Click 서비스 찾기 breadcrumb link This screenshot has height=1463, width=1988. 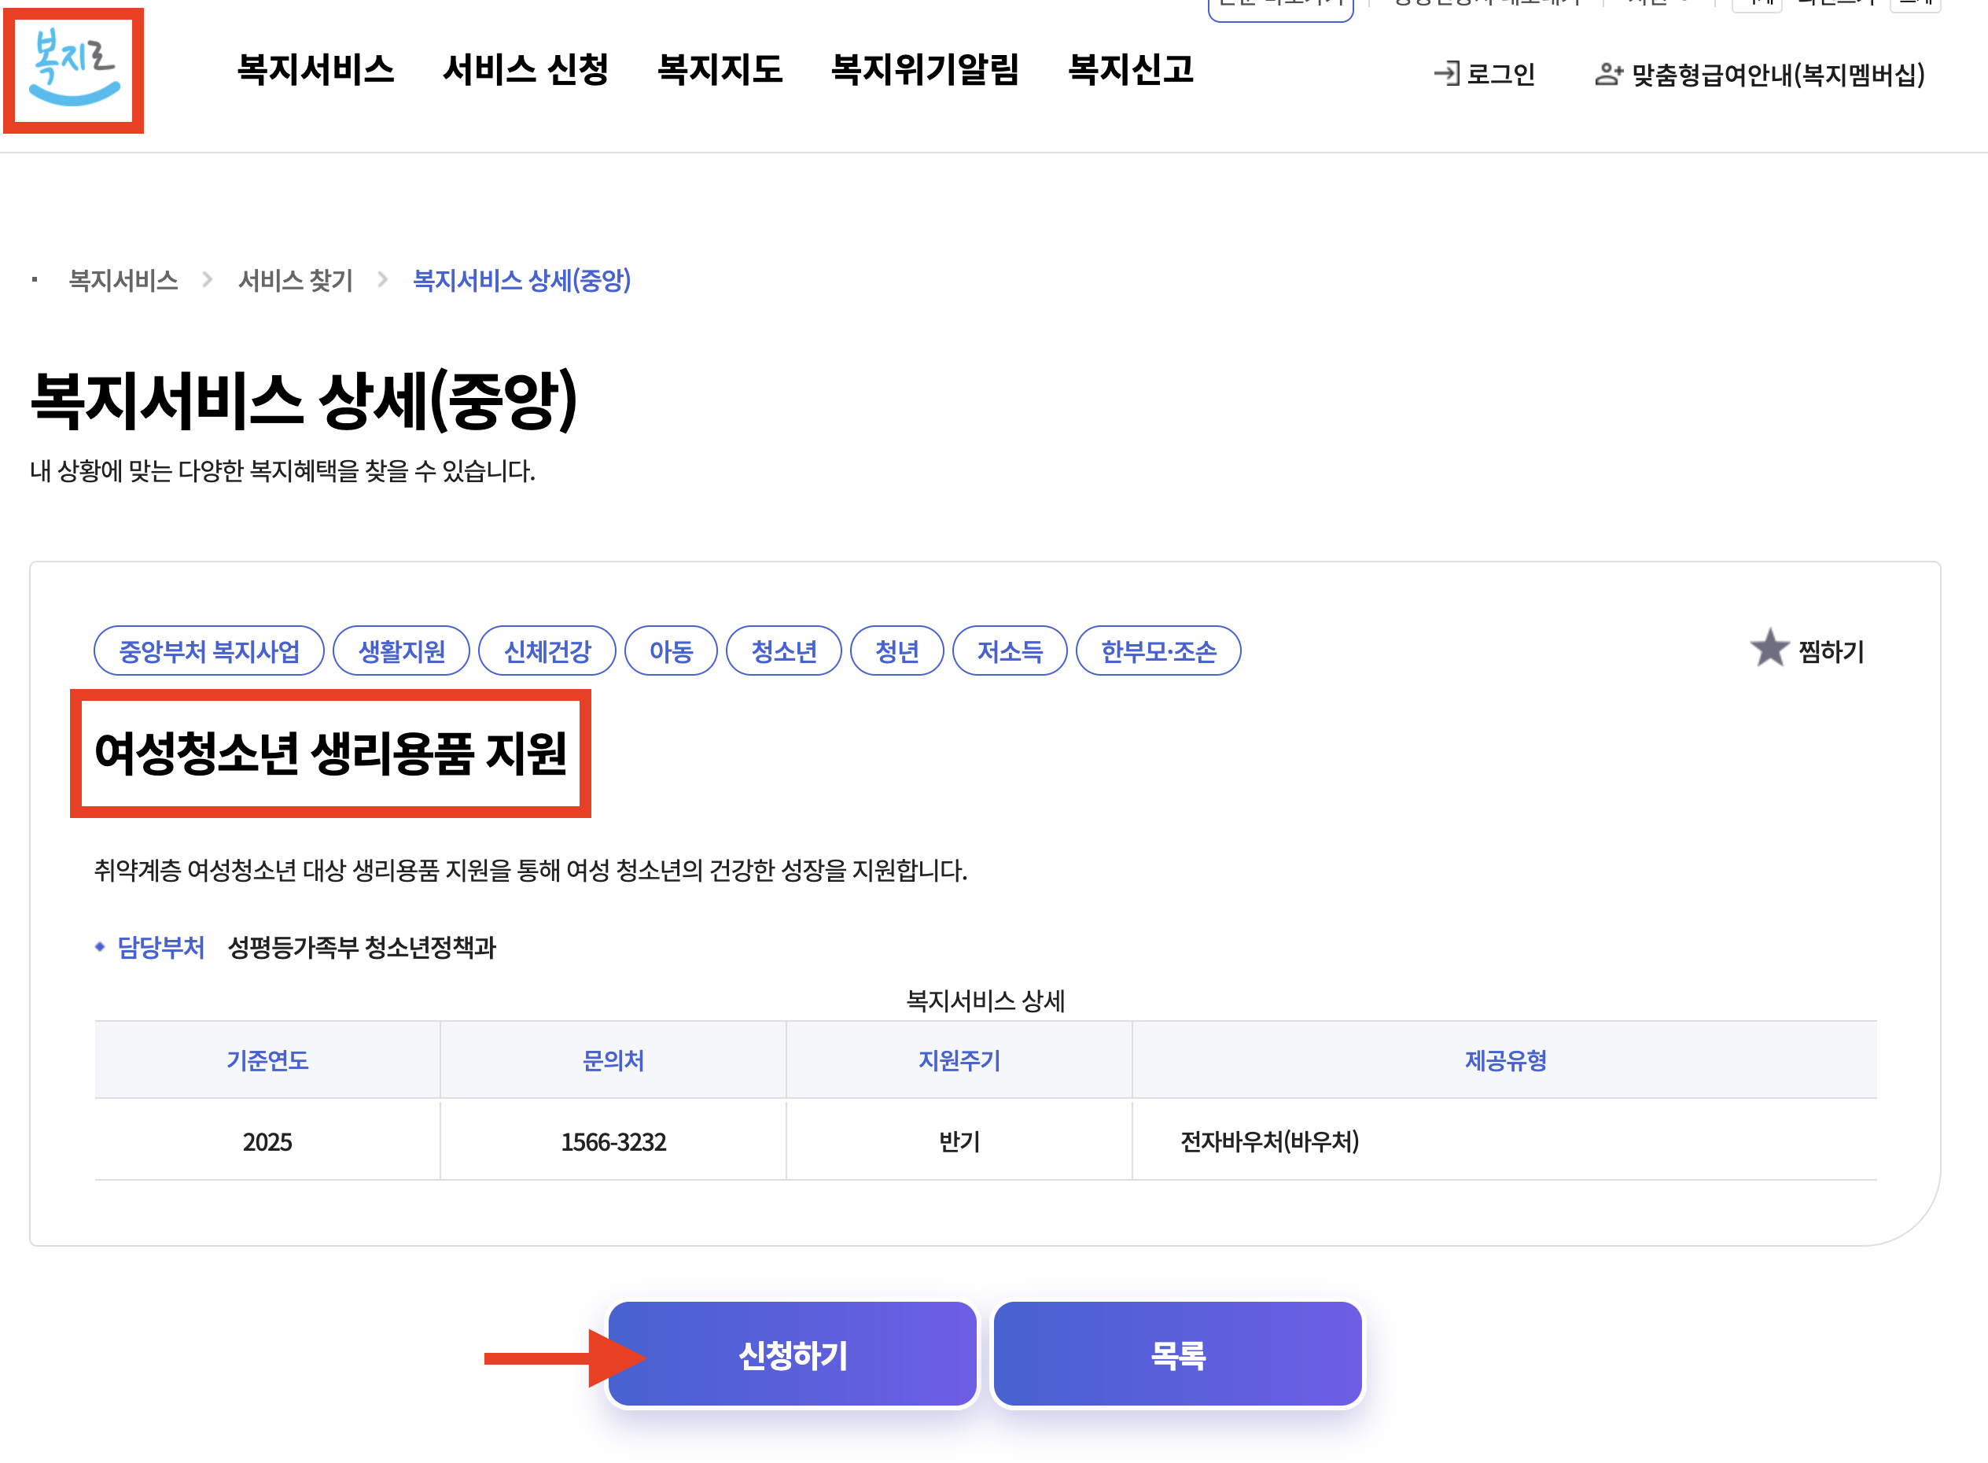pos(295,281)
